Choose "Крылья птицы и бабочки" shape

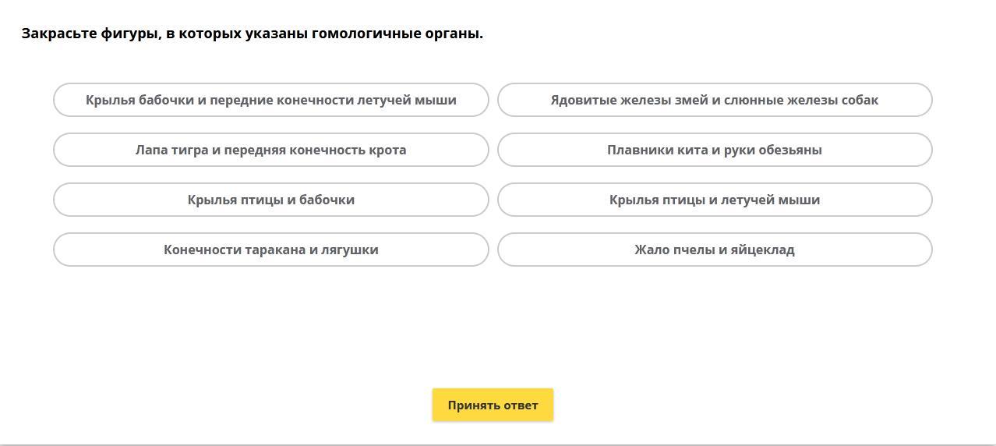click(270, 200)
